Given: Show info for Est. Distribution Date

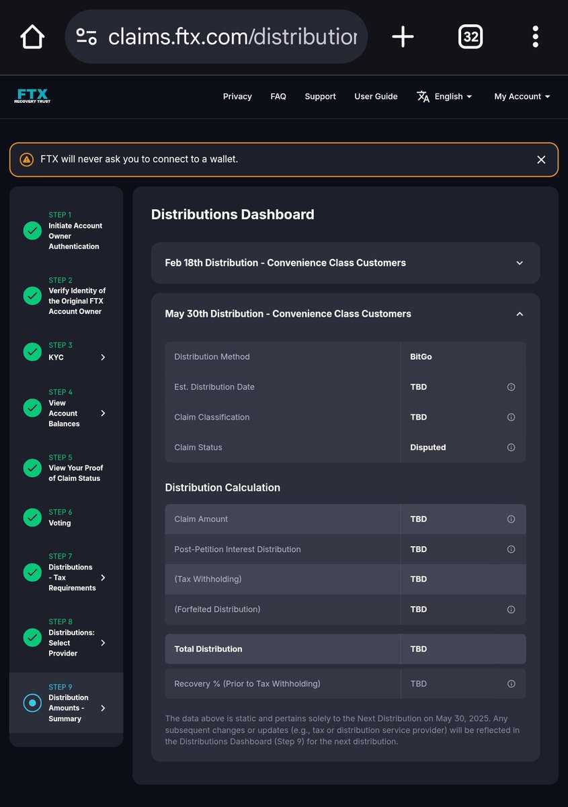Looking at the screenshot, I should coord(511,387).
